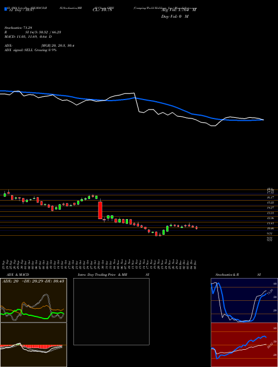Click the blue 12 SMA legend square
The image size is (278, 367).
pyautogui.click(x=6, y=9)
